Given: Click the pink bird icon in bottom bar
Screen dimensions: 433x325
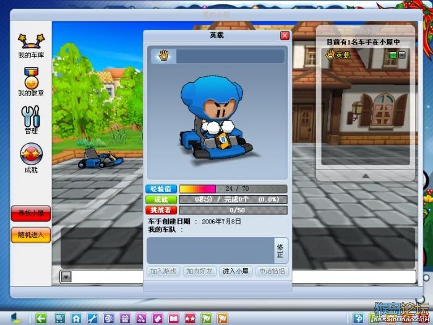Looking at the screenshot, I should pyautogui.click(x=157, y=319).
